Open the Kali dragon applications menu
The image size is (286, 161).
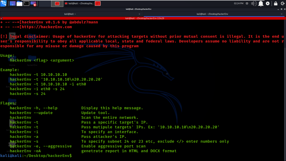coord(3,3)
